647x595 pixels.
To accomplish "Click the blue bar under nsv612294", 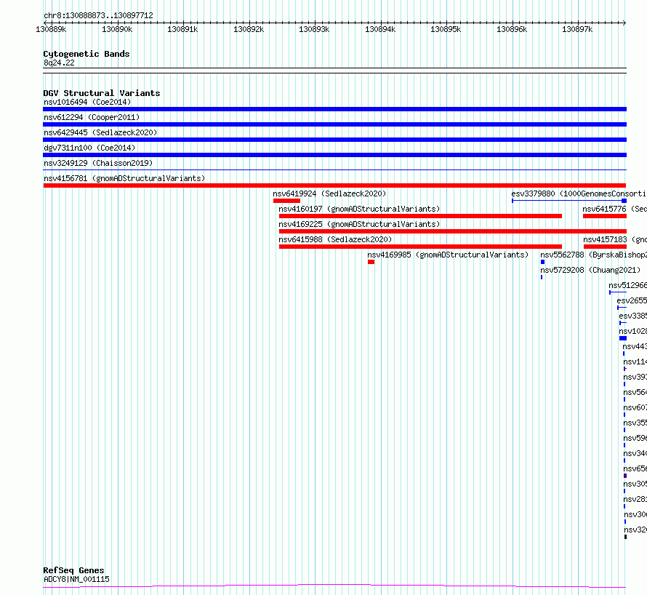I will coord(334,124).
